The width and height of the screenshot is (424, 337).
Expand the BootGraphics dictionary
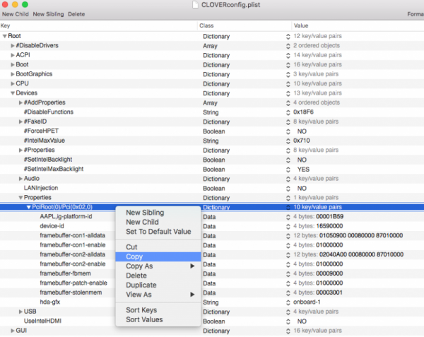(13, 74)
